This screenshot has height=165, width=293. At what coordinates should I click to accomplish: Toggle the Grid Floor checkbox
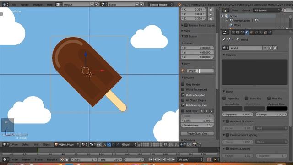click(183, 111)
